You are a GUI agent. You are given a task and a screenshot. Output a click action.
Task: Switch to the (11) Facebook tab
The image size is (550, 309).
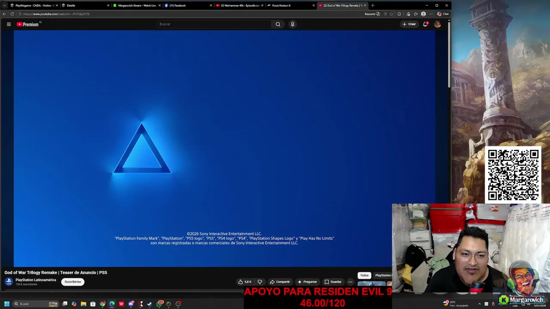pyautogui.click(x=188, y=6)
